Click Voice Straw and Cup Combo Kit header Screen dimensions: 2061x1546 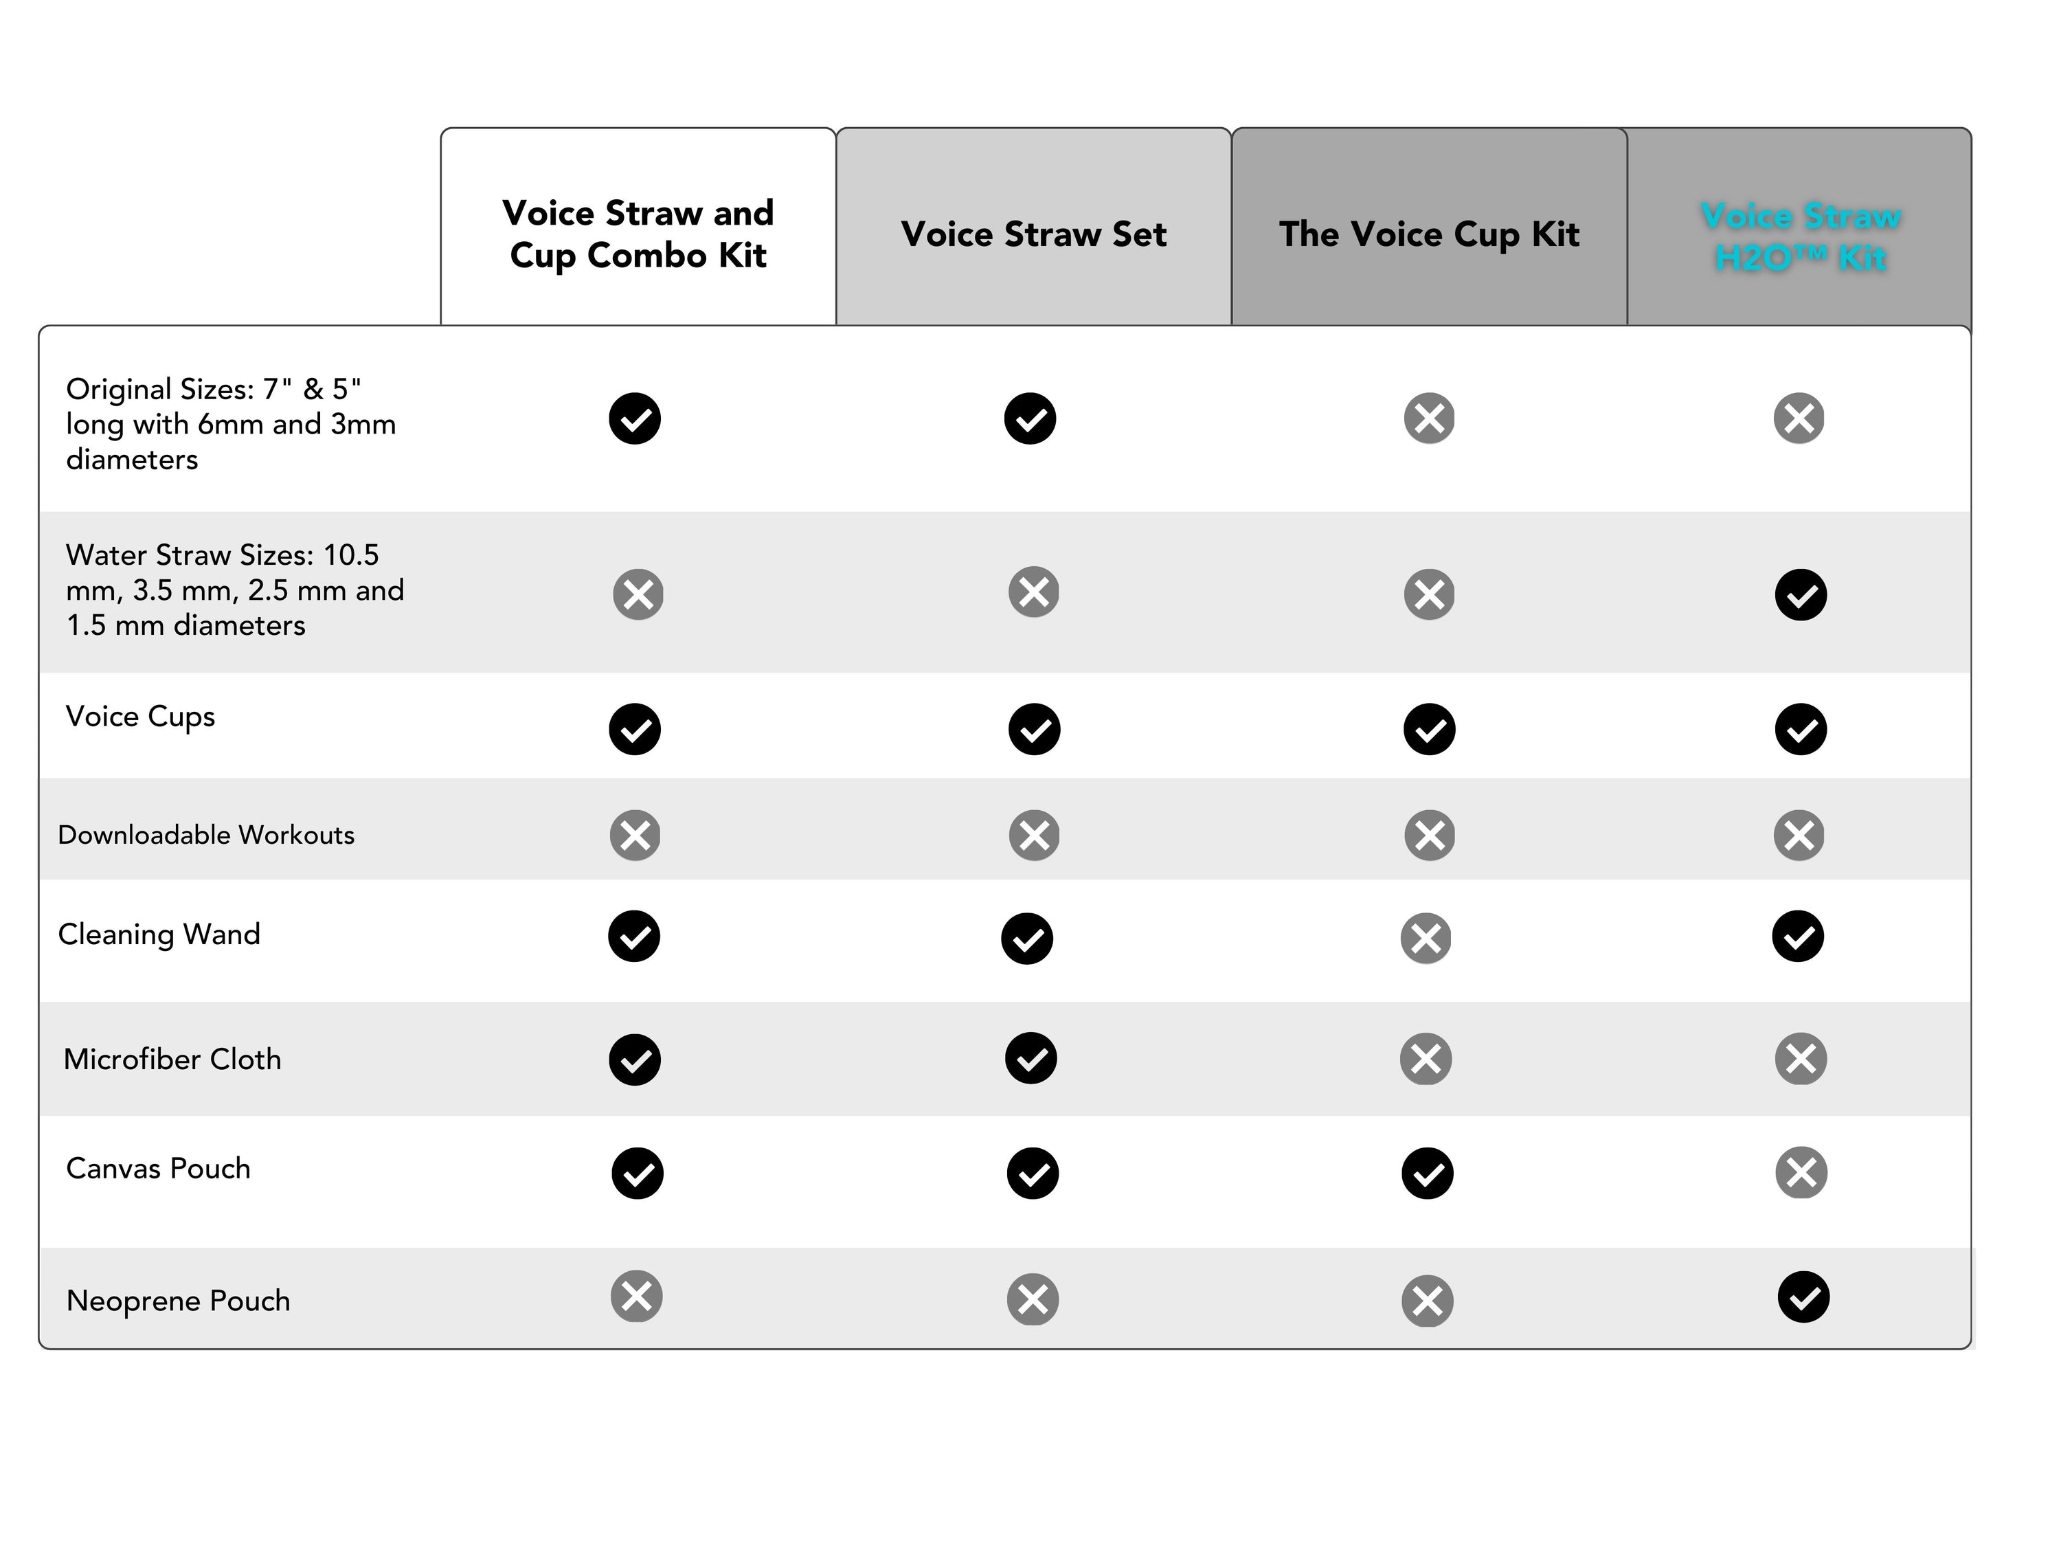(x=638, y=233)
